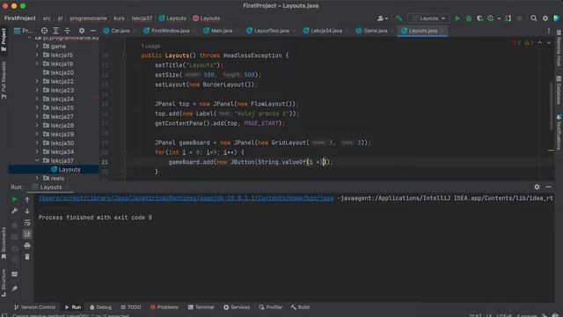
Task: Toggle the Bookmarks tool window button
Action: (4, 243)
